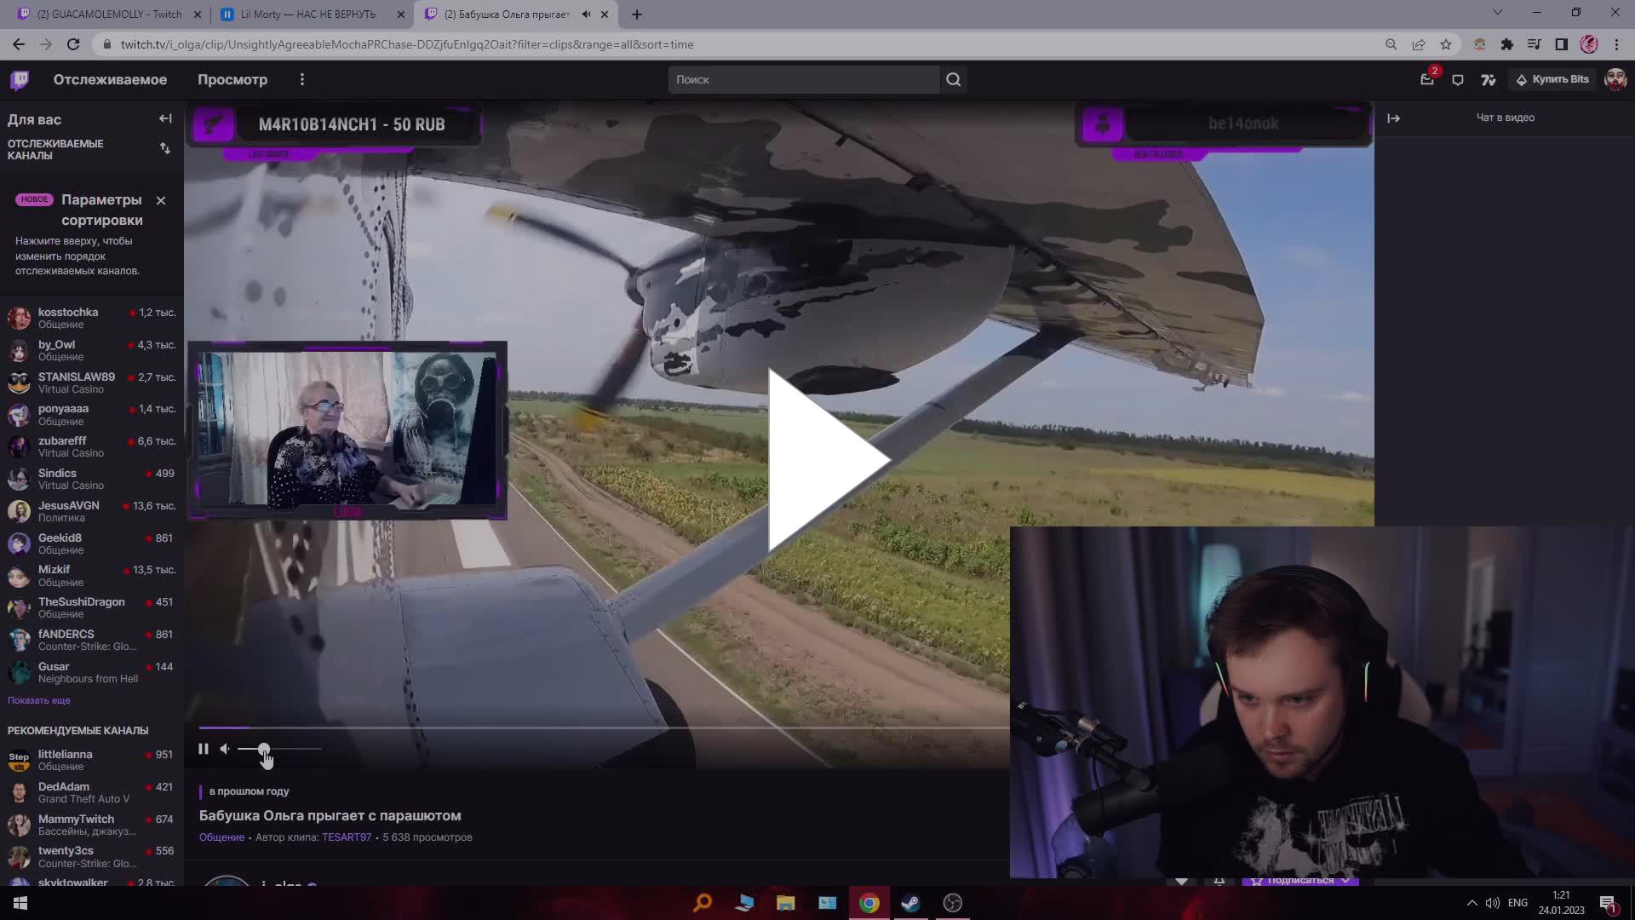Unmute the tabbed Бабушка Ольга browser tab speaker
Screen dimensions: 1635x920
[585, 14]
